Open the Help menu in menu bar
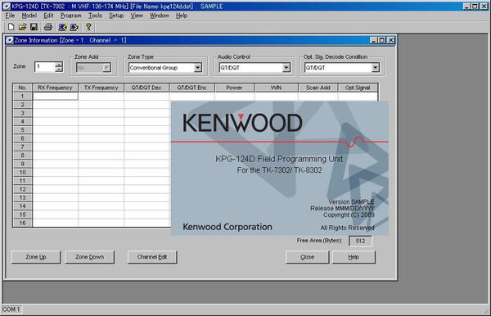 pyautogui.click(x=182, y=16)
